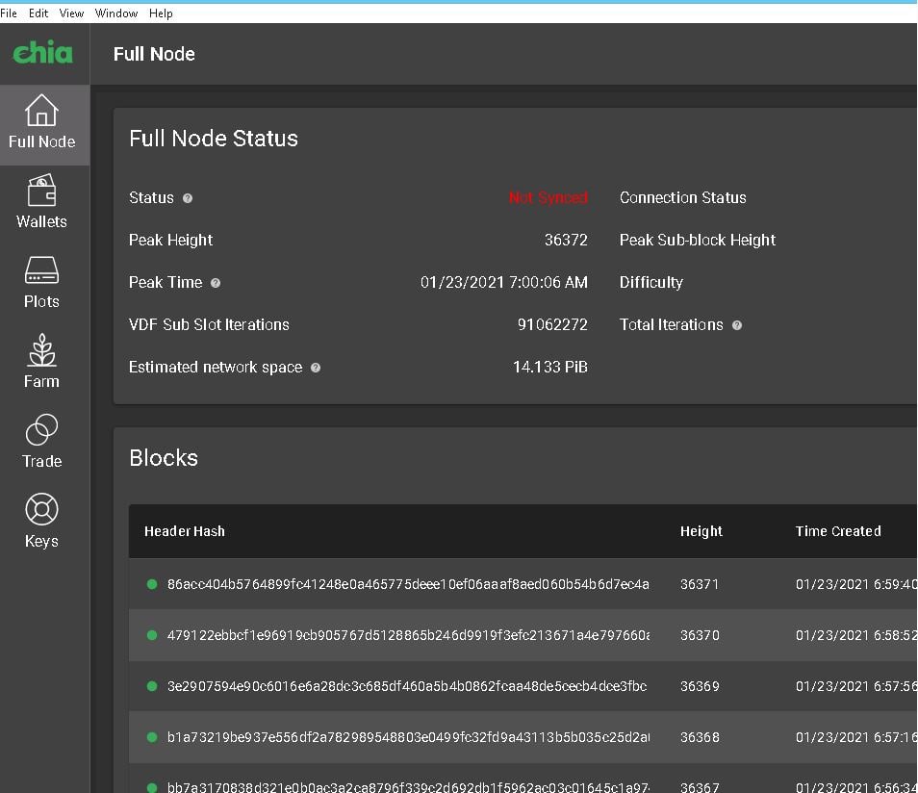Click the time created cell 01/23/2021 6:59:40
The width and height of the screenshot is (918, 793).
pyautogui.click(x=856, y=584)
